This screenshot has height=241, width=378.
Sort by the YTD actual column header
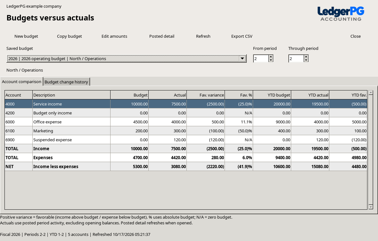click(x=310, y=95)
